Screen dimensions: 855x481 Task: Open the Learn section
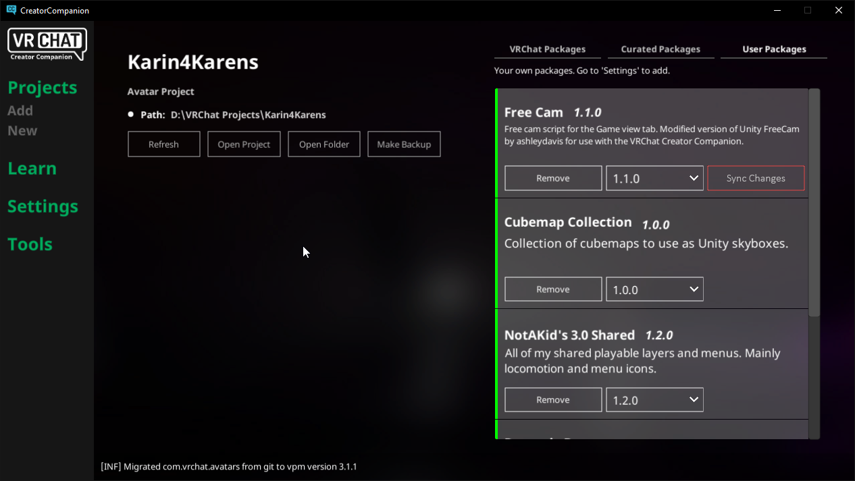point(32,169)
